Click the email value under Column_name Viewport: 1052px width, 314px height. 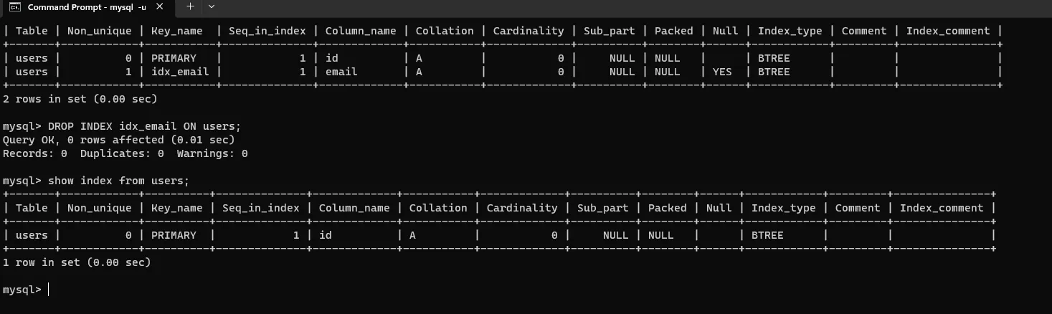point(341,72)
